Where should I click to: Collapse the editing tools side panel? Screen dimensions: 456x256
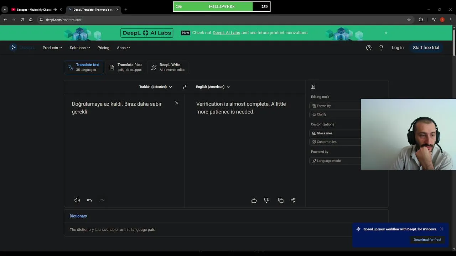[313, 87]
